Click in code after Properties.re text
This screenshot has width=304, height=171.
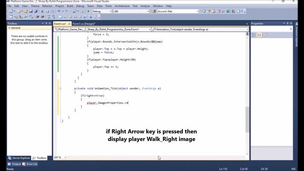coord(128,103)
